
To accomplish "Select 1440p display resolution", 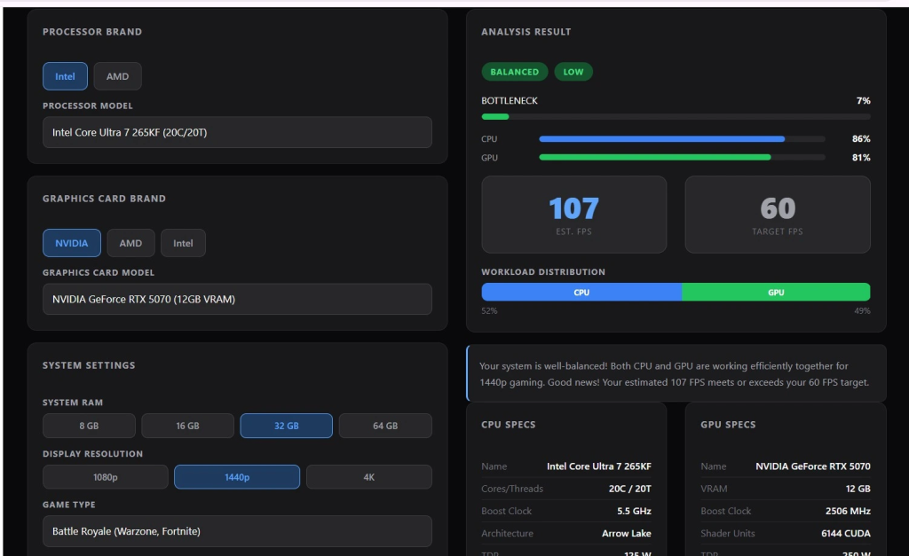I will 237,477.
